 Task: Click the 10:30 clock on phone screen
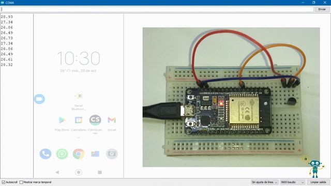pyautogui.click(x=79, y=58)
